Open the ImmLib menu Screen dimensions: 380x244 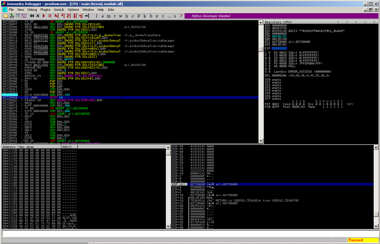(x=59, y=10)
